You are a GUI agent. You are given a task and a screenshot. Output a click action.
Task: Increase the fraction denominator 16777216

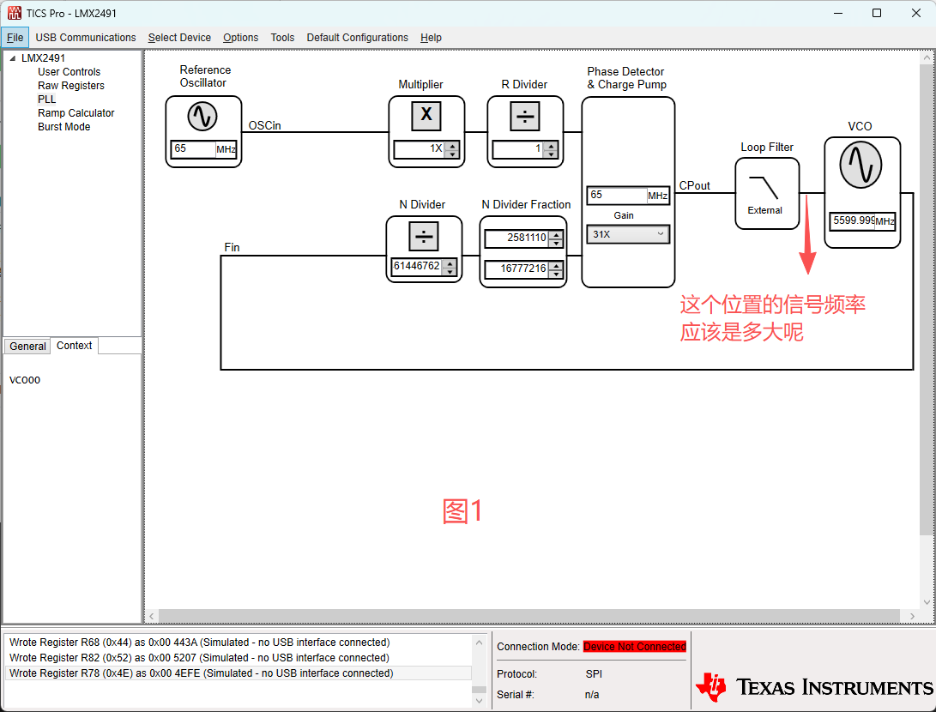[556, 266]
